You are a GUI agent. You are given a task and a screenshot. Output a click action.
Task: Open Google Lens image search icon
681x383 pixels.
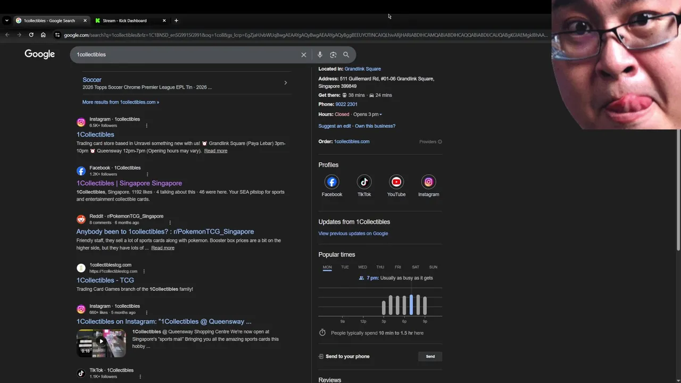(333, 55)
